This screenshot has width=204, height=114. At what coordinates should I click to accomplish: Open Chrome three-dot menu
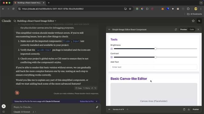tap(201, 9)
